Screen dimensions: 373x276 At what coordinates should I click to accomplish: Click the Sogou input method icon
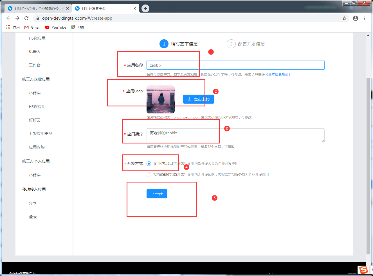pyautogui.click(x=363, y=270)
